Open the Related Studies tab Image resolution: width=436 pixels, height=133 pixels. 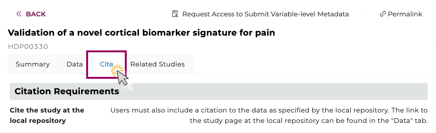click(157, 64)
